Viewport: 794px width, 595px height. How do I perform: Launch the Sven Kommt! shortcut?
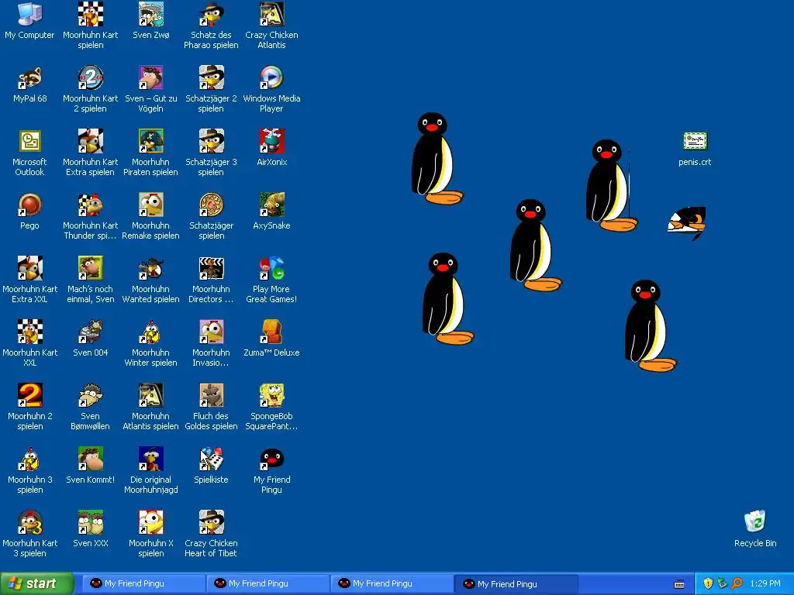[x=91, y=459]
